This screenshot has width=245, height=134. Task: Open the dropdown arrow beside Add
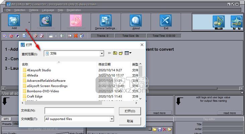(x=29, y=22)
